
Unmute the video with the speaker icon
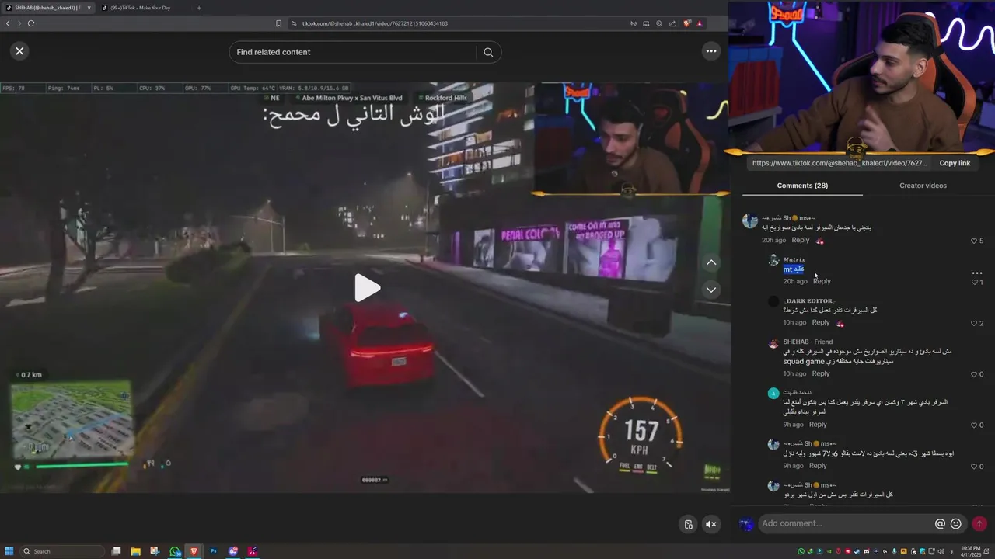[x=710, y=524]
